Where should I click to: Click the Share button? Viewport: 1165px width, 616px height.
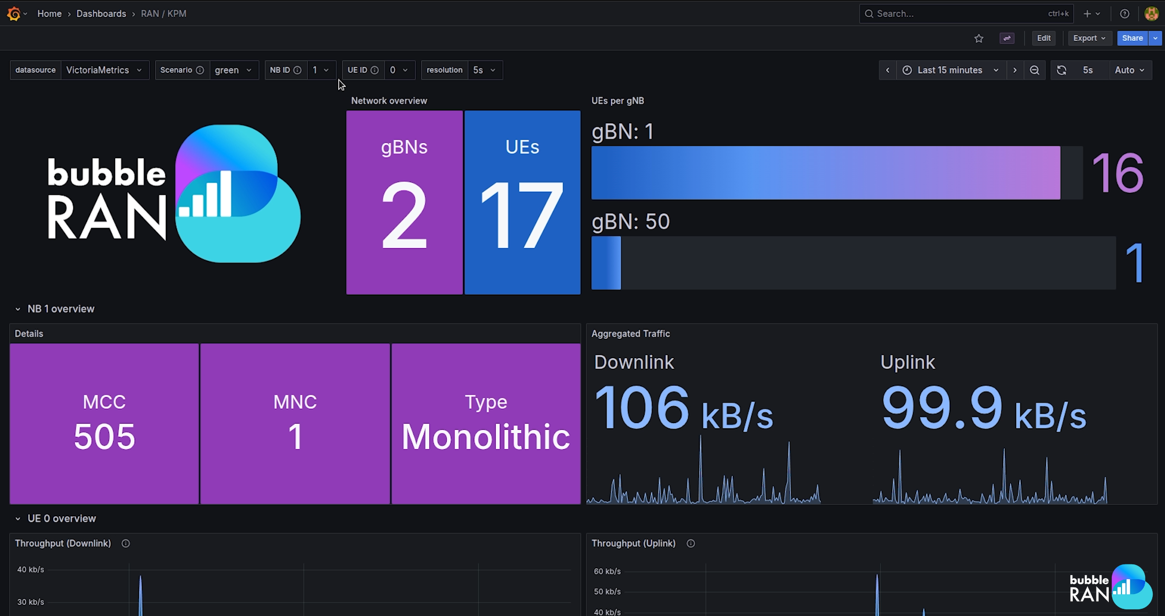coord(1132,38)
